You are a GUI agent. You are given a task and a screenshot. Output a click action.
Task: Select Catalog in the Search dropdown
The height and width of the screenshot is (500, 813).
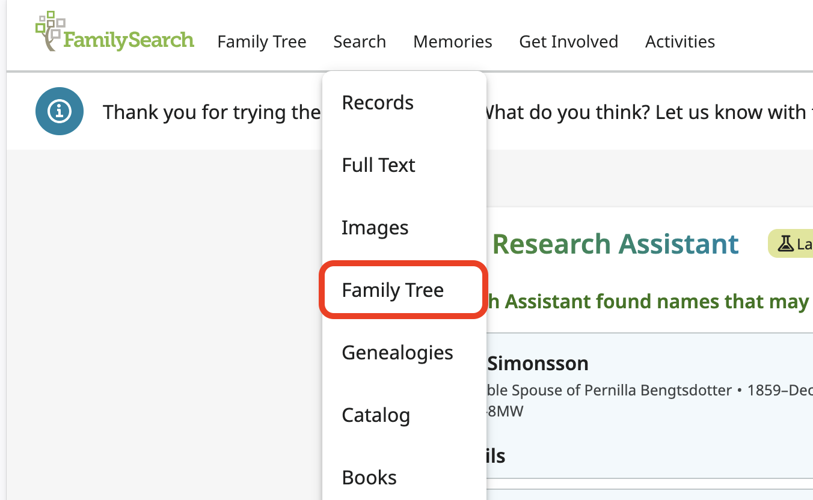(x=376, y=415)
